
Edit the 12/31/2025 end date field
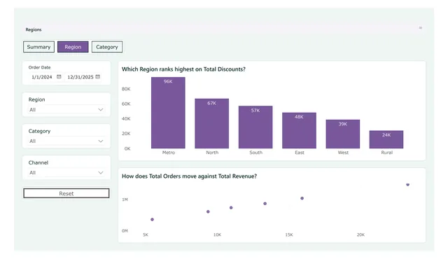pos(80,77)
